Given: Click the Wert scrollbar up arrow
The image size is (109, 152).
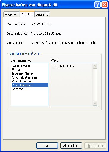Looking at the screenshot, I should click(95, 66).
